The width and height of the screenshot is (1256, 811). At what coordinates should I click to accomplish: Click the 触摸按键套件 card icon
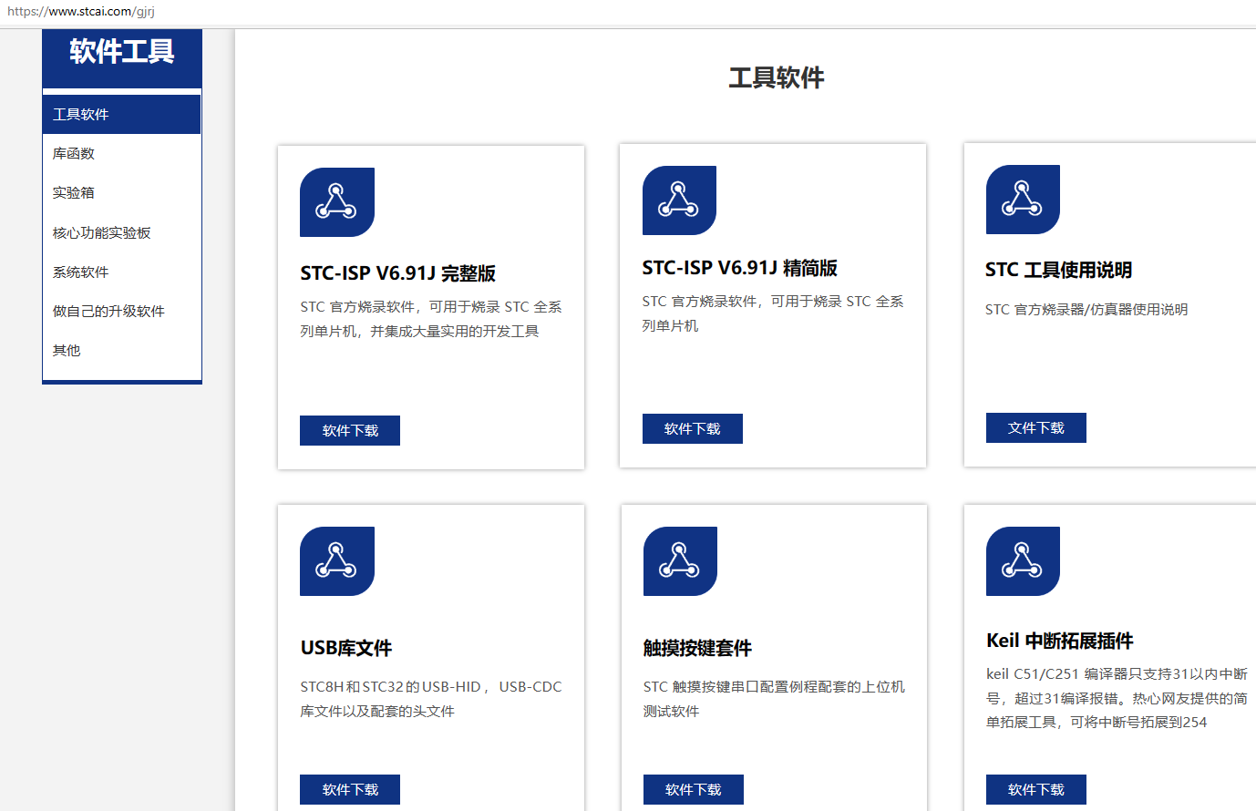[x=680, y=561]
